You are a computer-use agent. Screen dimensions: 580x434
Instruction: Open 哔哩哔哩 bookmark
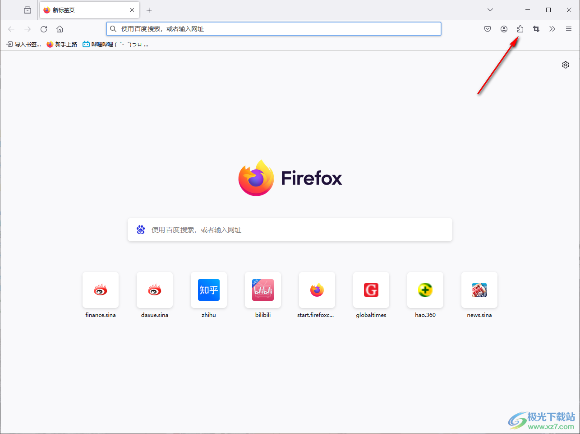[115, 44]
